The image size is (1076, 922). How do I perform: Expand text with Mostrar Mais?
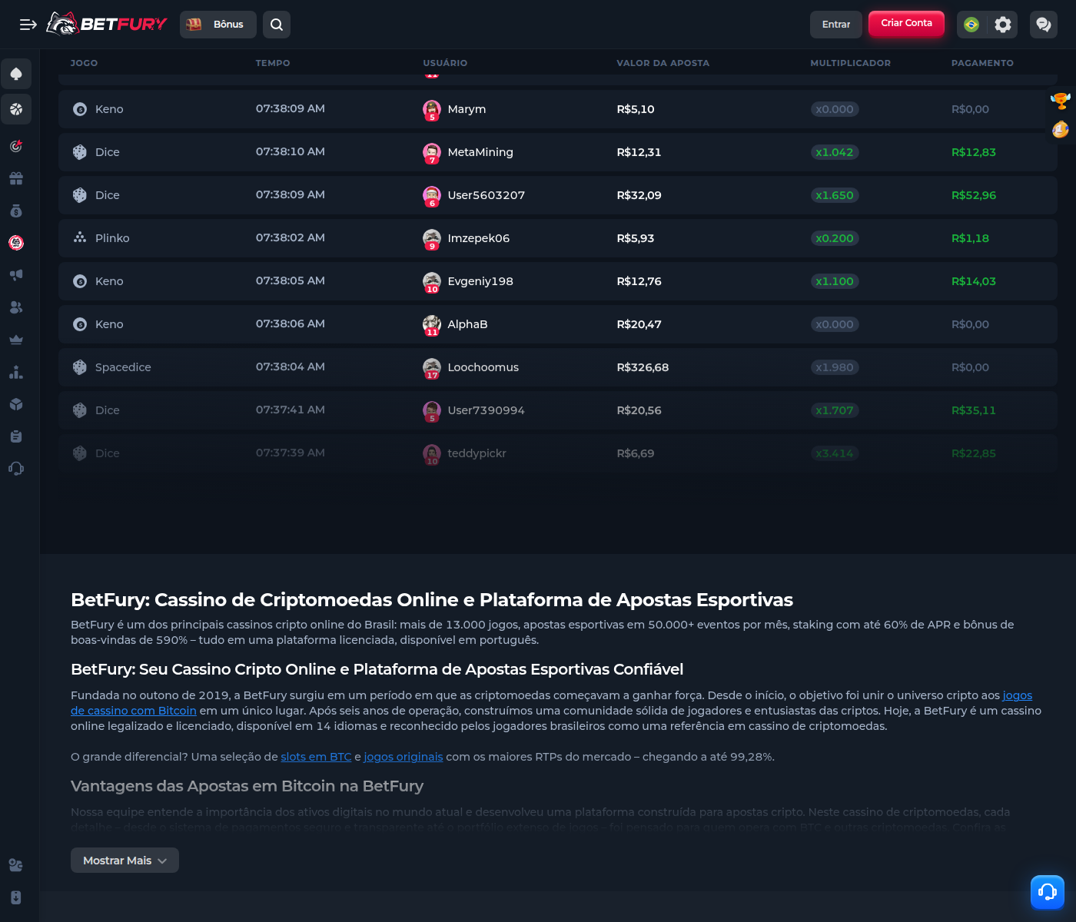tap(125, 861)
